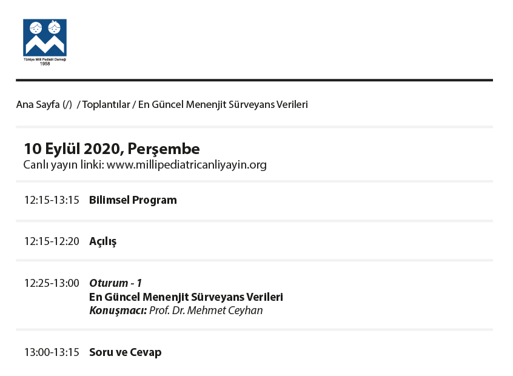Screen dimensions: 513x376
Task: Select the Soru ve Cevap entry
Action: click(x=126, y=352)
